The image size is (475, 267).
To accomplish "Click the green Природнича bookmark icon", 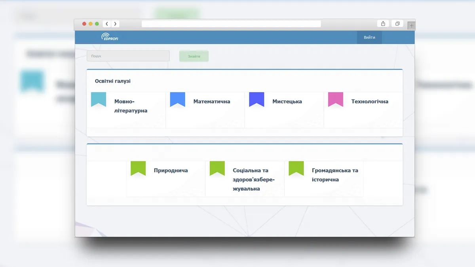I will (138, 169).
